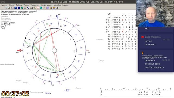The image size is (174, 98).
Task: Click the Asc 8°41'43" row in table
Action: 122,42
